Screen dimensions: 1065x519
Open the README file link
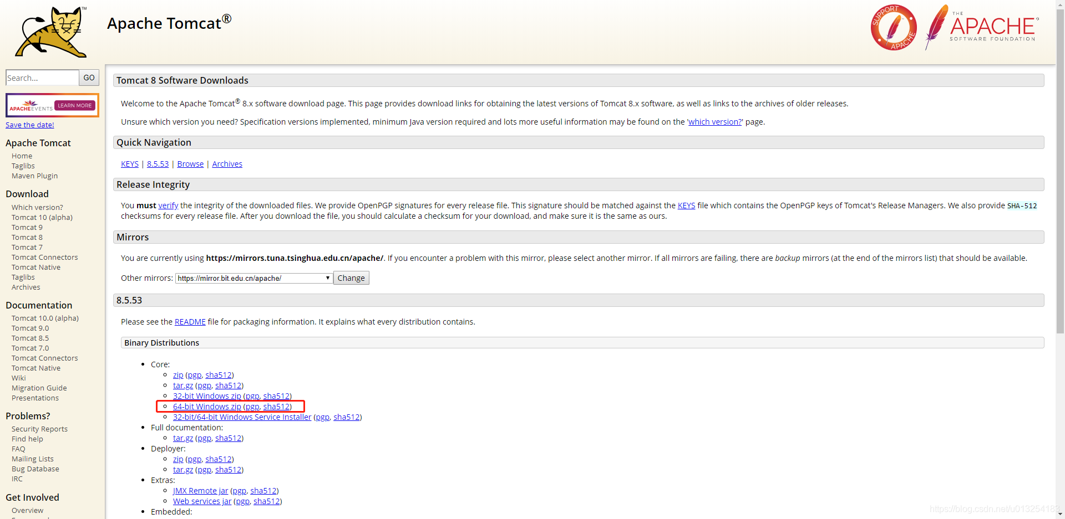tap(190, 322)
